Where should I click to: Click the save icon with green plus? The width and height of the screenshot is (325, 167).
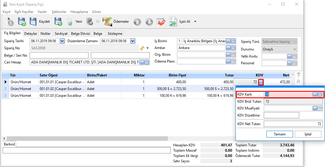click(58, 22)
